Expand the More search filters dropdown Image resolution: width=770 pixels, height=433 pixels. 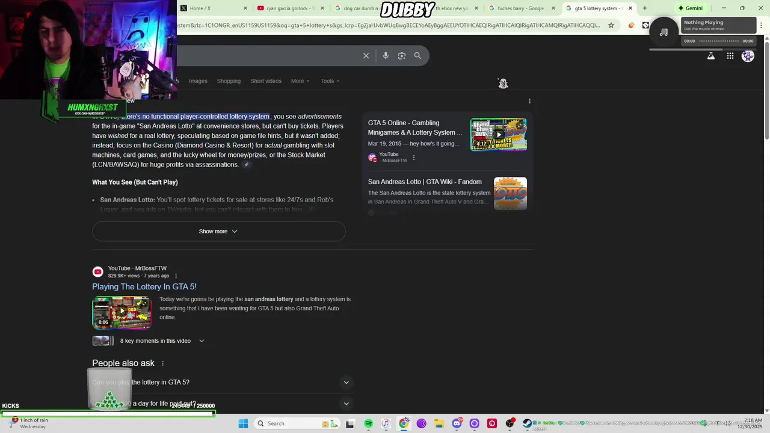click(300, 81)
